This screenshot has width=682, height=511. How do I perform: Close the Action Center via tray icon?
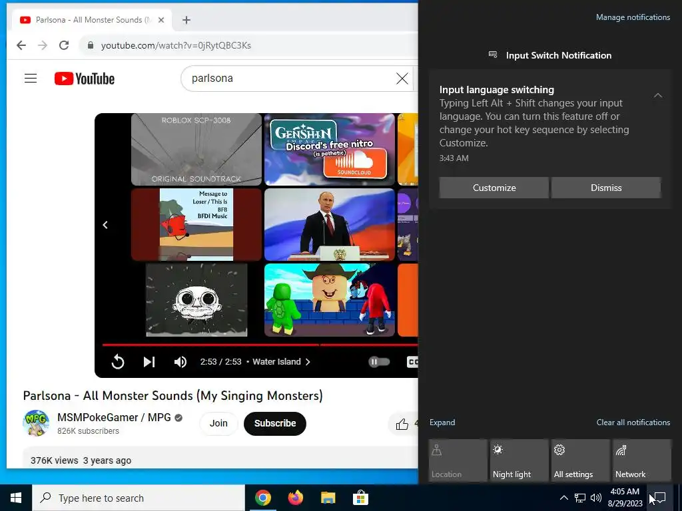pyautogui.click(x=660, y=498)
